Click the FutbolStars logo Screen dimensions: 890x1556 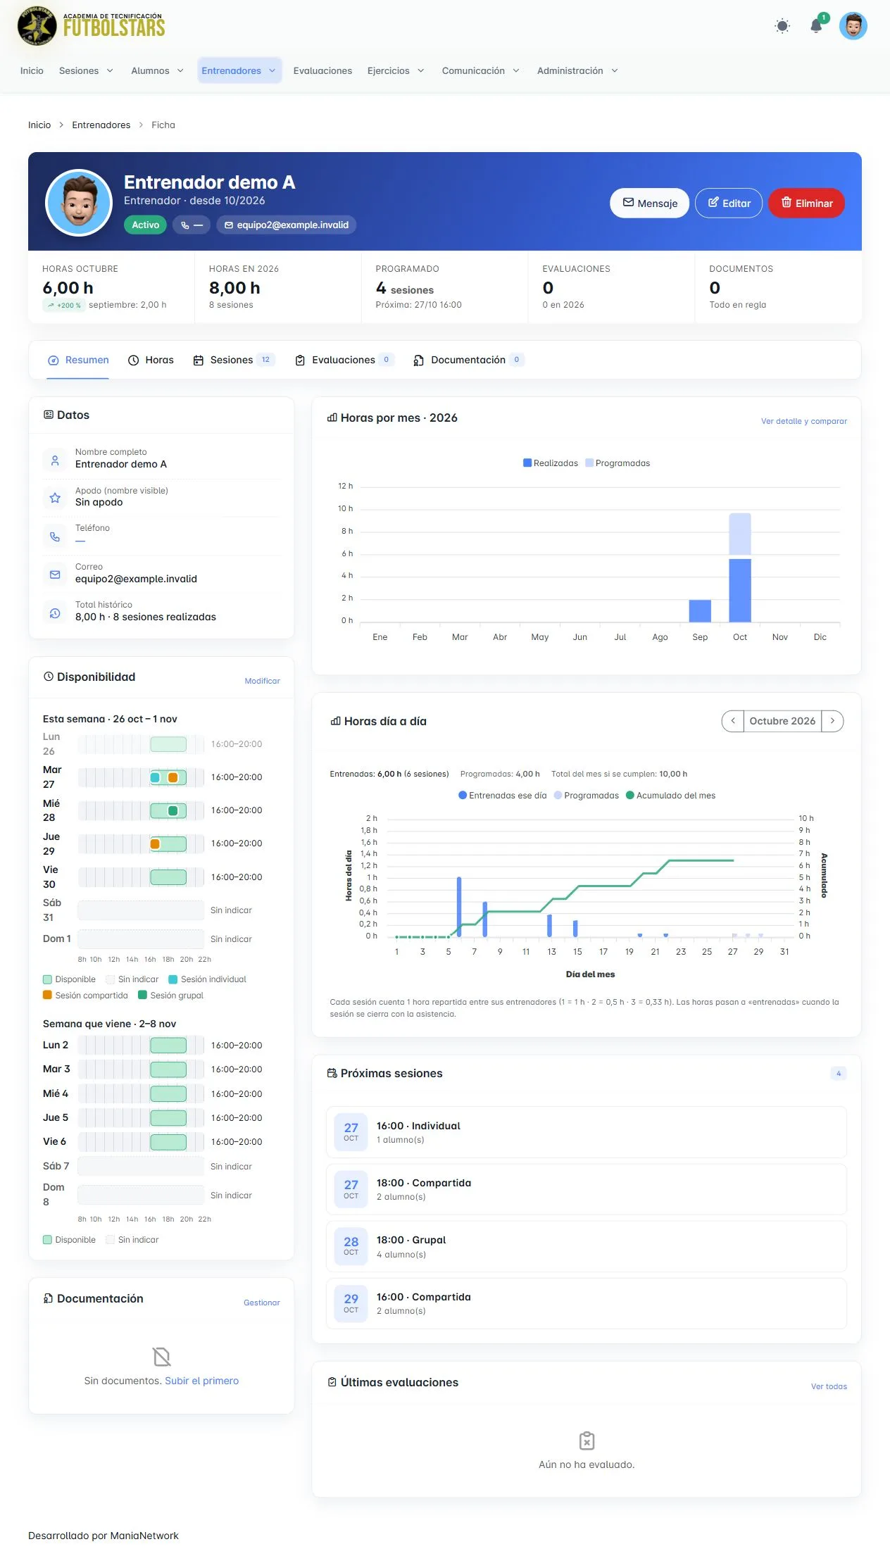pyautogui.click(x=92, y=25)
